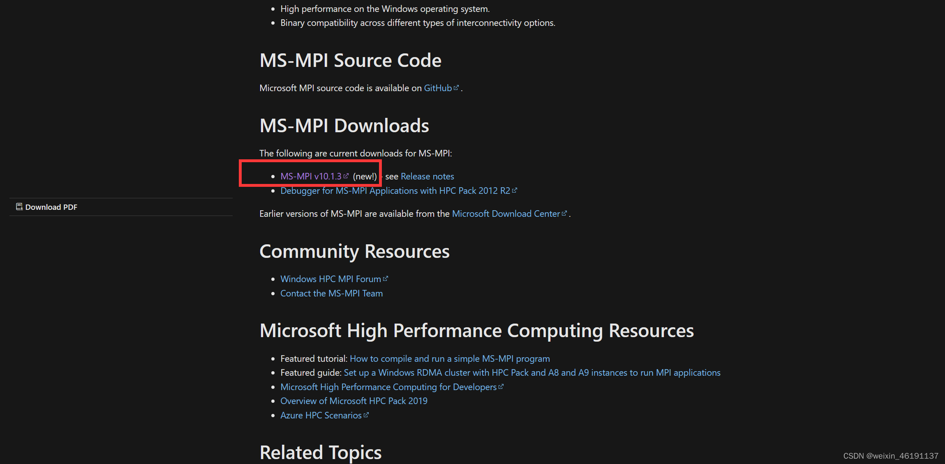Screen dimensions: 945x464
Task: Open Overview of Microsoft HPC Pack 2019
Action: coord(354,401)
